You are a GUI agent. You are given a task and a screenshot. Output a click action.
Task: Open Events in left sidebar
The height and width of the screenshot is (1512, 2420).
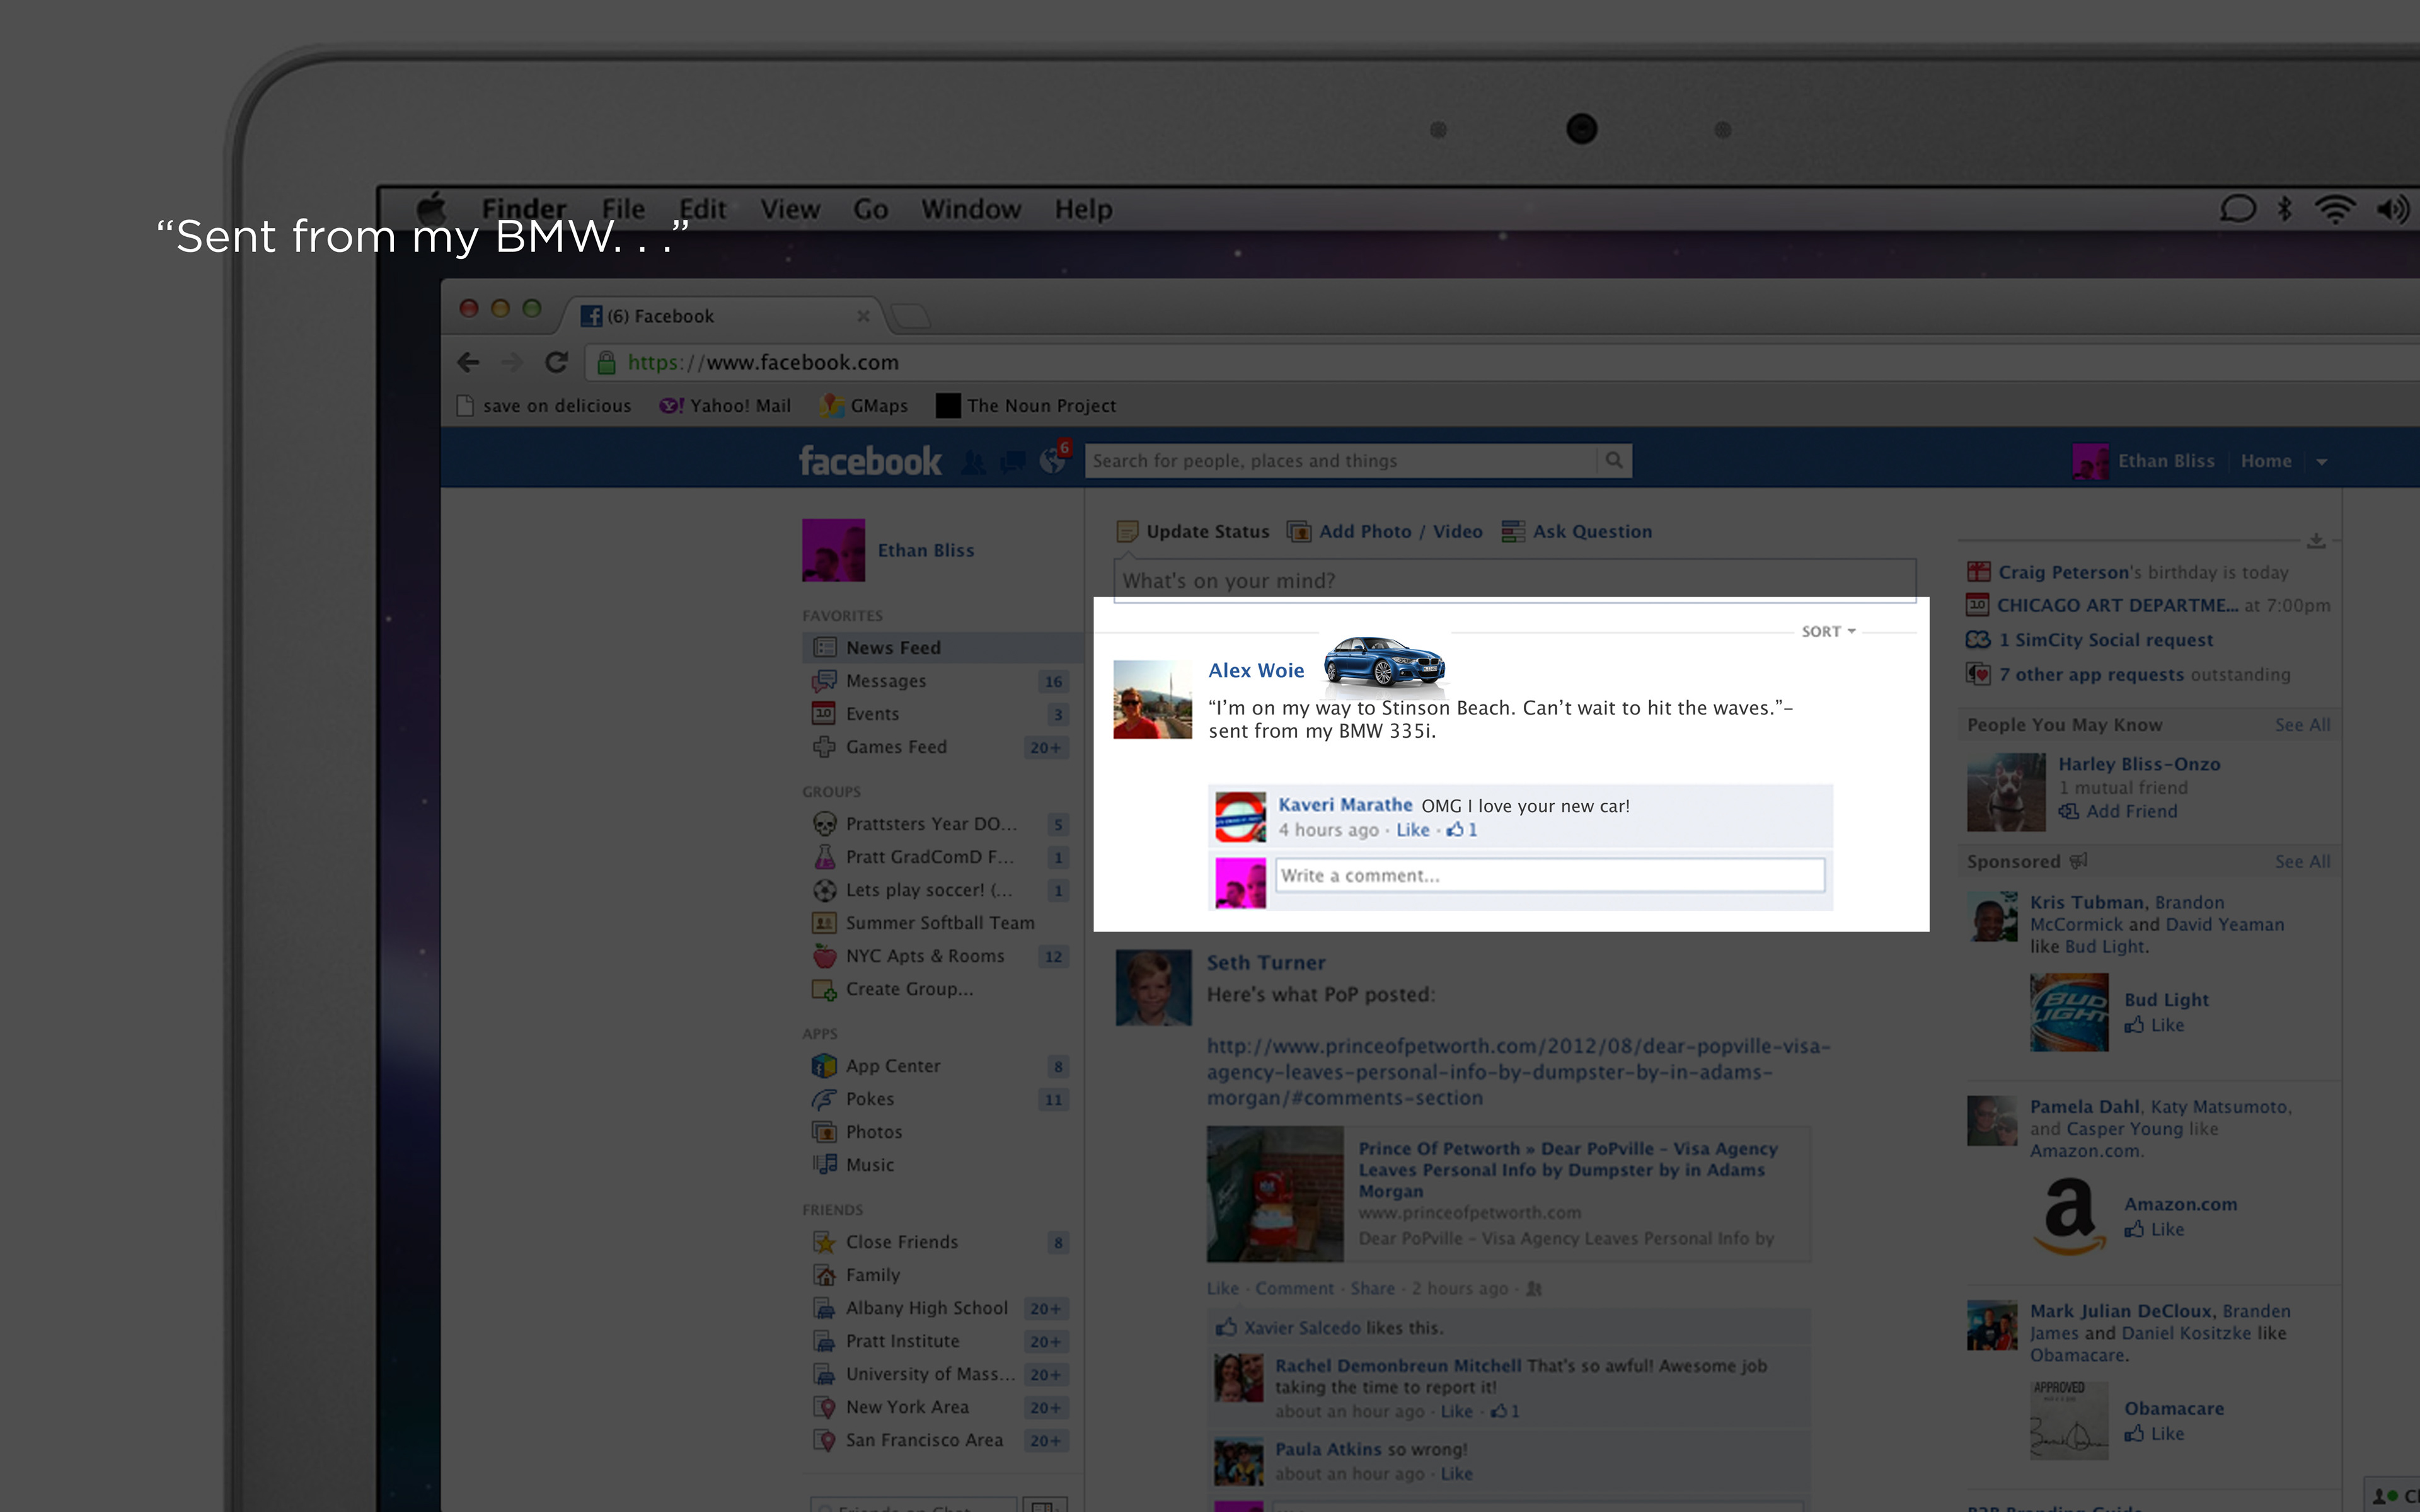940,714
